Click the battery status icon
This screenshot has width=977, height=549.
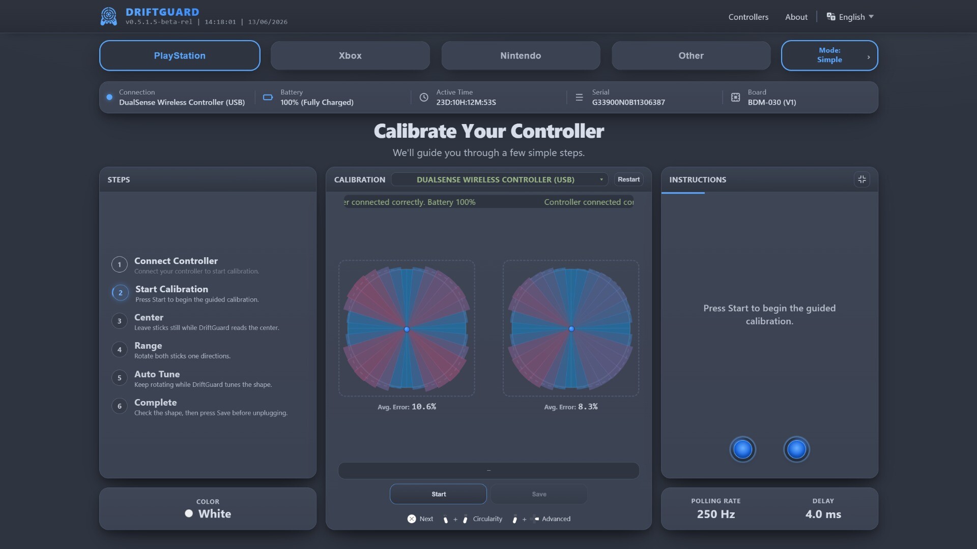tap(268, 97)
